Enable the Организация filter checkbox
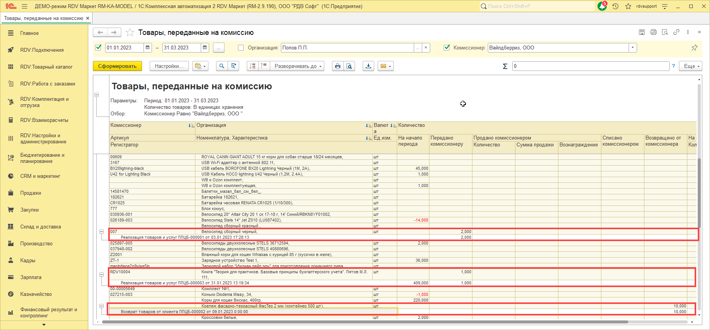The width and height of the screenshot is (710, 330). click(x=241, y=48)
